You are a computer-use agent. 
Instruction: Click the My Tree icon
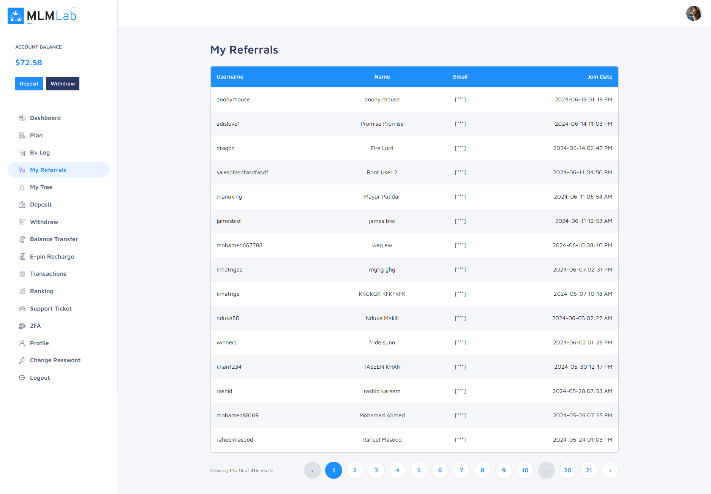pyautogui.click(x=22, y=187)
